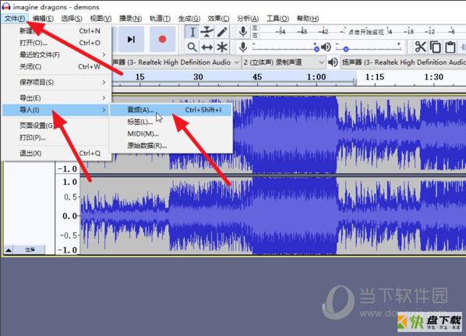Image resolution: width=466 pixels, height=336 pixels.
Task: Click timeline ruler at 1:30
Action: (433, 78)
